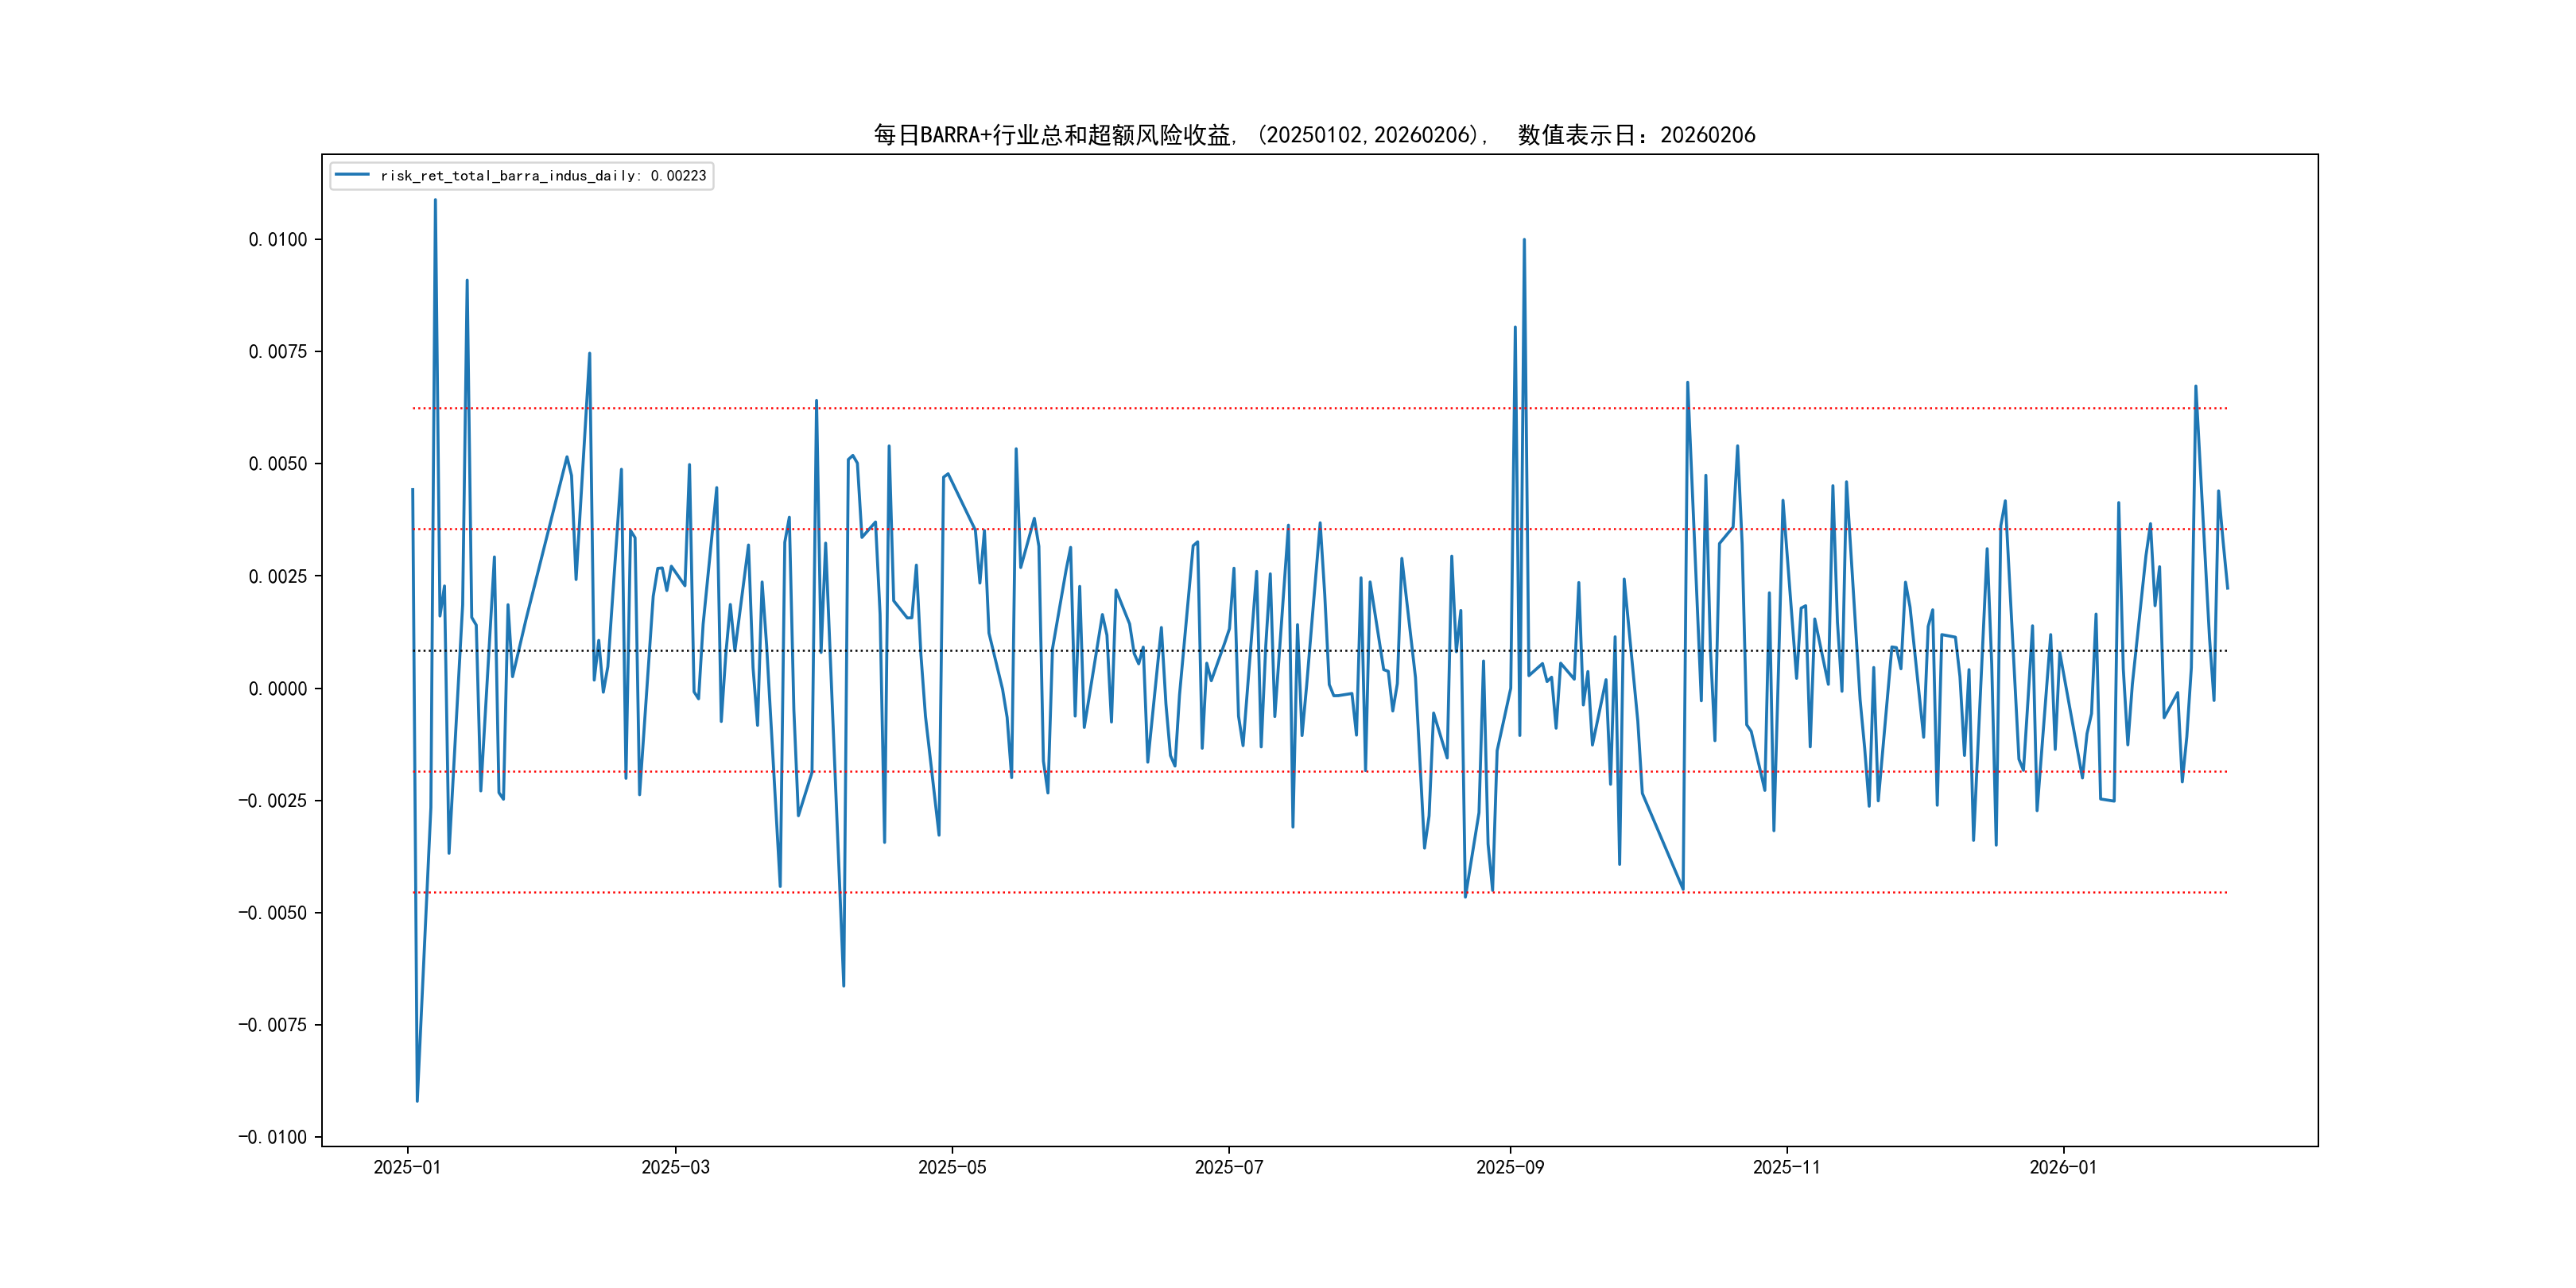This screenshot has height=1288, width=2576.
Task: Click the -0.0100 y-axis tick label
Action: click(x=272, y=1137)
